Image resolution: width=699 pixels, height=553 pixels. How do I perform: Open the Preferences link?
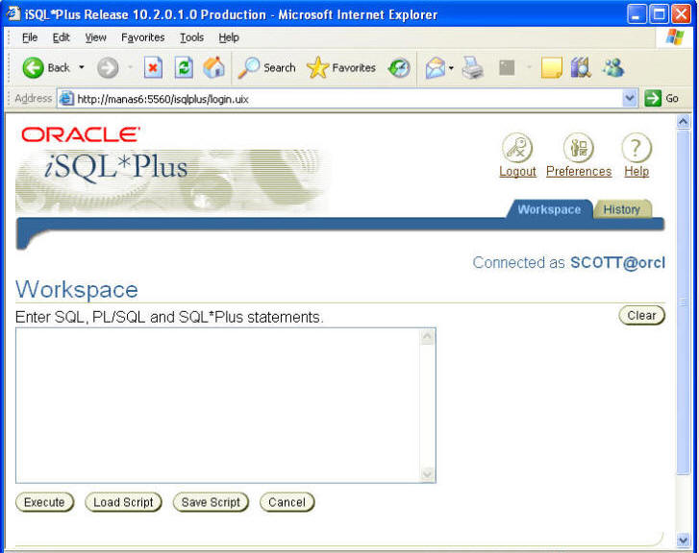point(579,172)
